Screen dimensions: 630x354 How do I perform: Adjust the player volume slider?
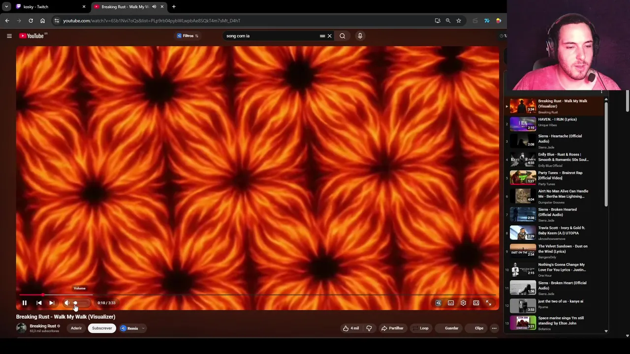(81, 303)
